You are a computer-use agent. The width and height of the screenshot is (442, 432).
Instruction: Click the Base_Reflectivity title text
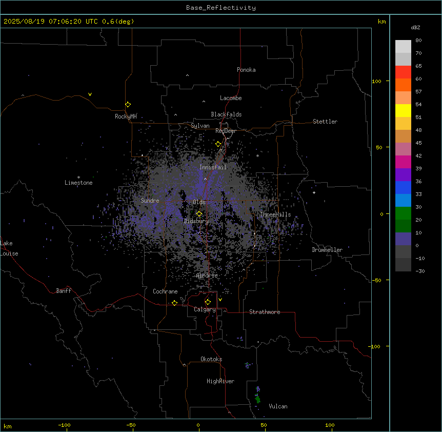point(221,8)
